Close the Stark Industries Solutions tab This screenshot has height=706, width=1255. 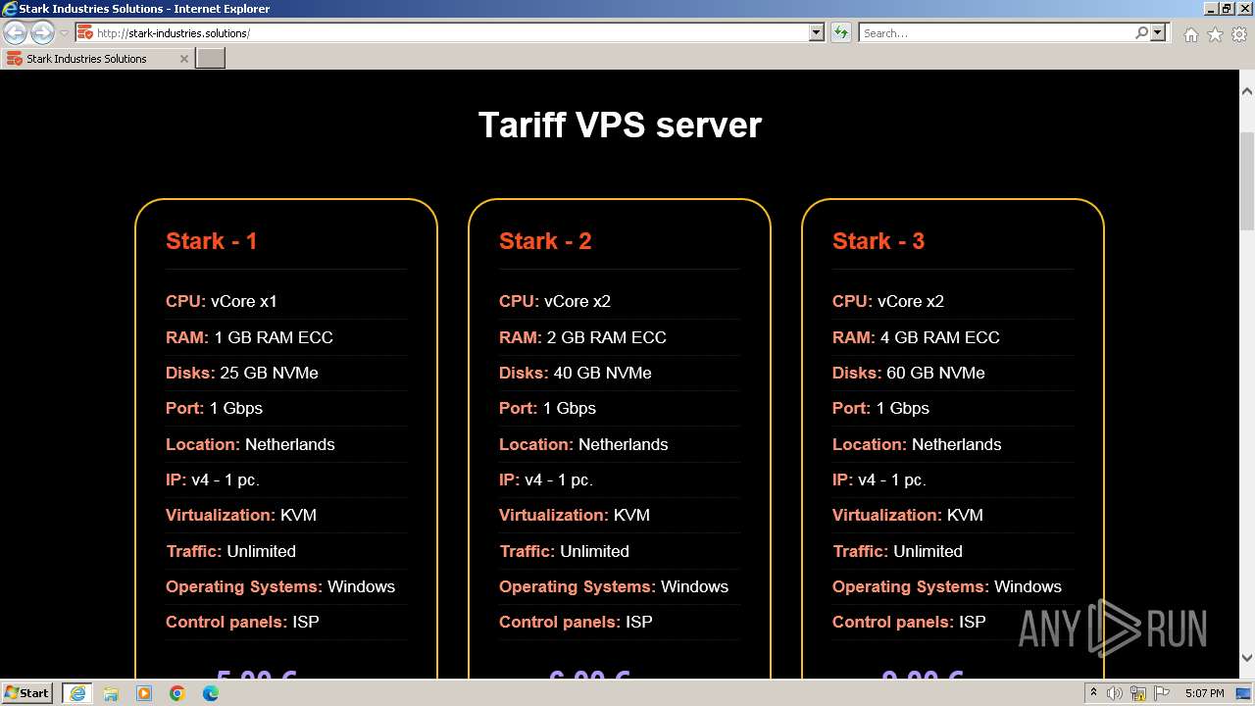(x=183, y=59)
